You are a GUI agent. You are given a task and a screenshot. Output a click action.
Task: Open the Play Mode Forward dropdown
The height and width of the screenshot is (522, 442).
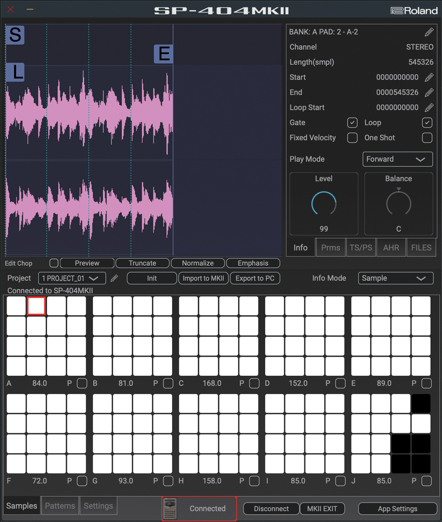tap(398, 159)
